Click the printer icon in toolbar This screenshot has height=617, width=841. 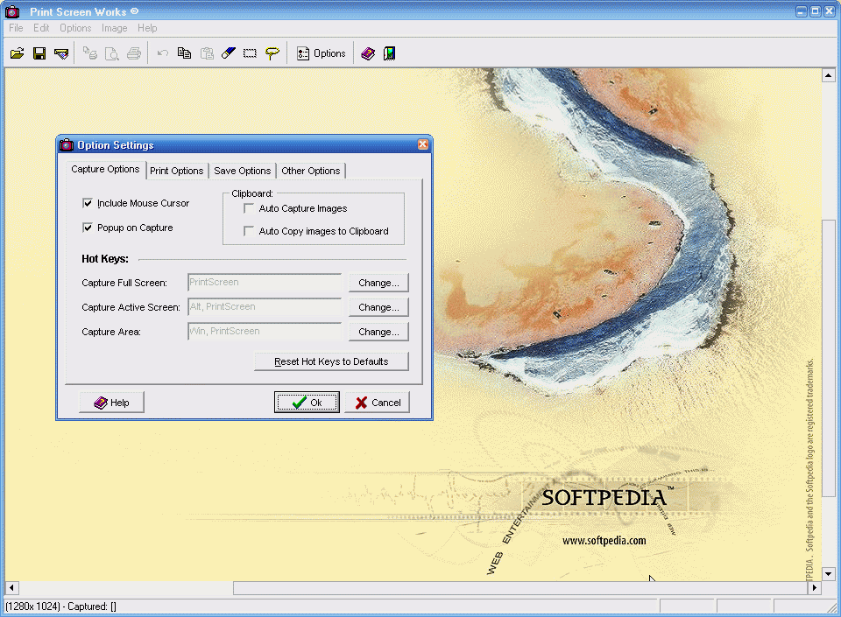click(x=133, y=53)
